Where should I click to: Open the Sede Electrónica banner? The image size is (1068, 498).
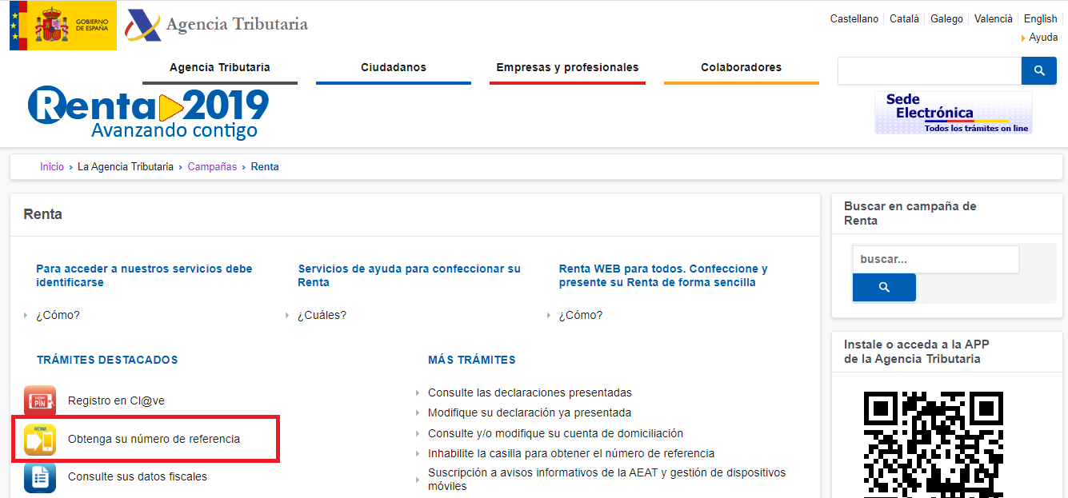(953, 112)
